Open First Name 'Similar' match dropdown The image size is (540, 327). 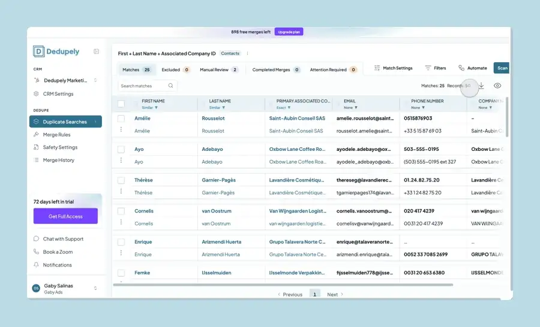click(150, 108)
